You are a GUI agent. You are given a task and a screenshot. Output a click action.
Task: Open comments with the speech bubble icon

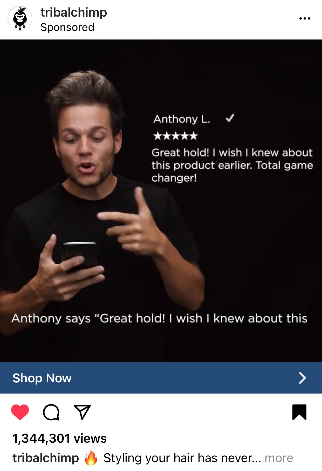tap(51, 412)
